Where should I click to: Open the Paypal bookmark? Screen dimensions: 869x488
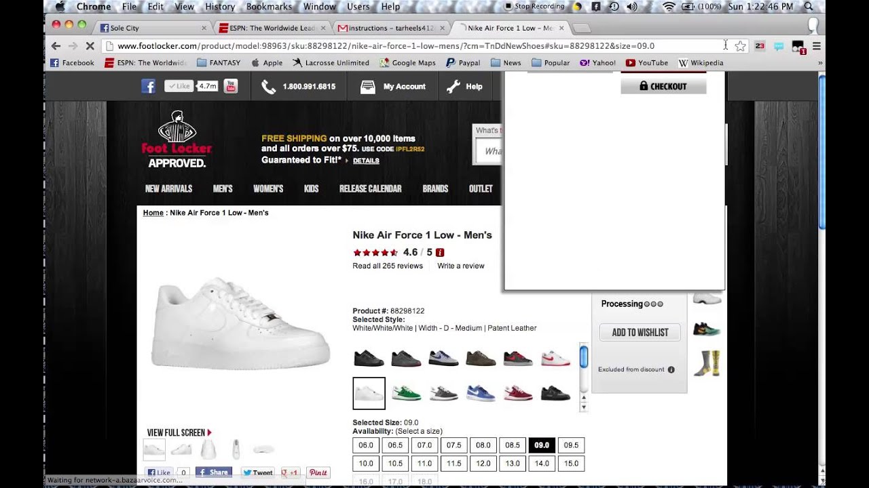[463, 63]
